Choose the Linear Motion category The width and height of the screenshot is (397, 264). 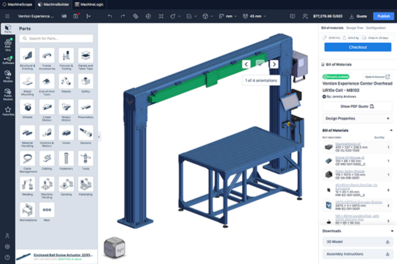click(x=47, y=108)
